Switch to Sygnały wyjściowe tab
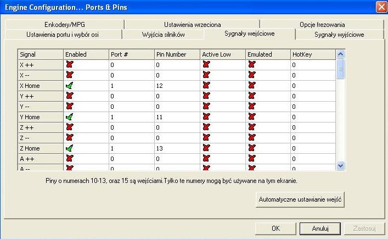The width and height of the screenshot is (388, 239). [339, 35]
